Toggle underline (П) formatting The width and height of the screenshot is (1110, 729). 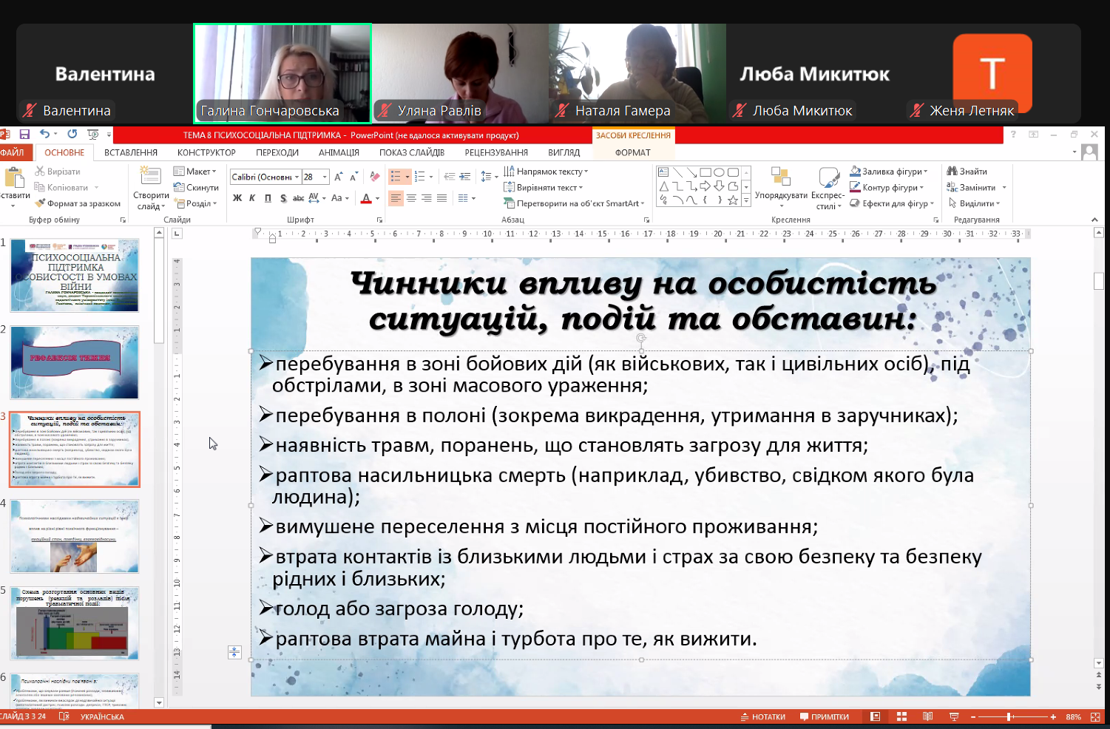(268, 198)
